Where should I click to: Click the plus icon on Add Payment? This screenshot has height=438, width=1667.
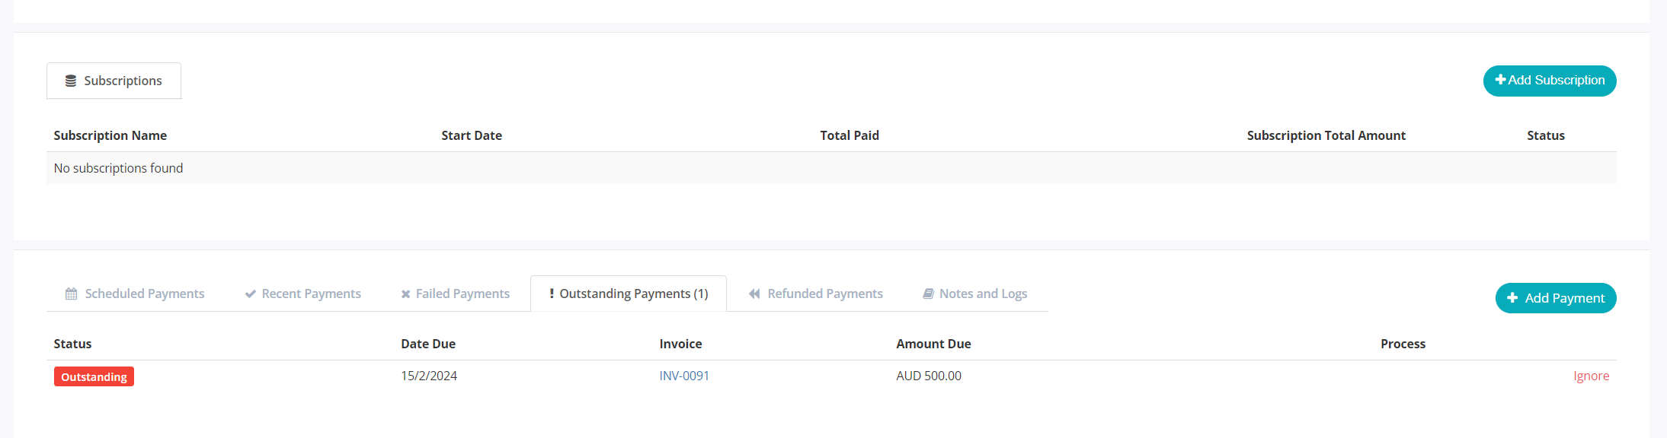[x=1512, y=298]
